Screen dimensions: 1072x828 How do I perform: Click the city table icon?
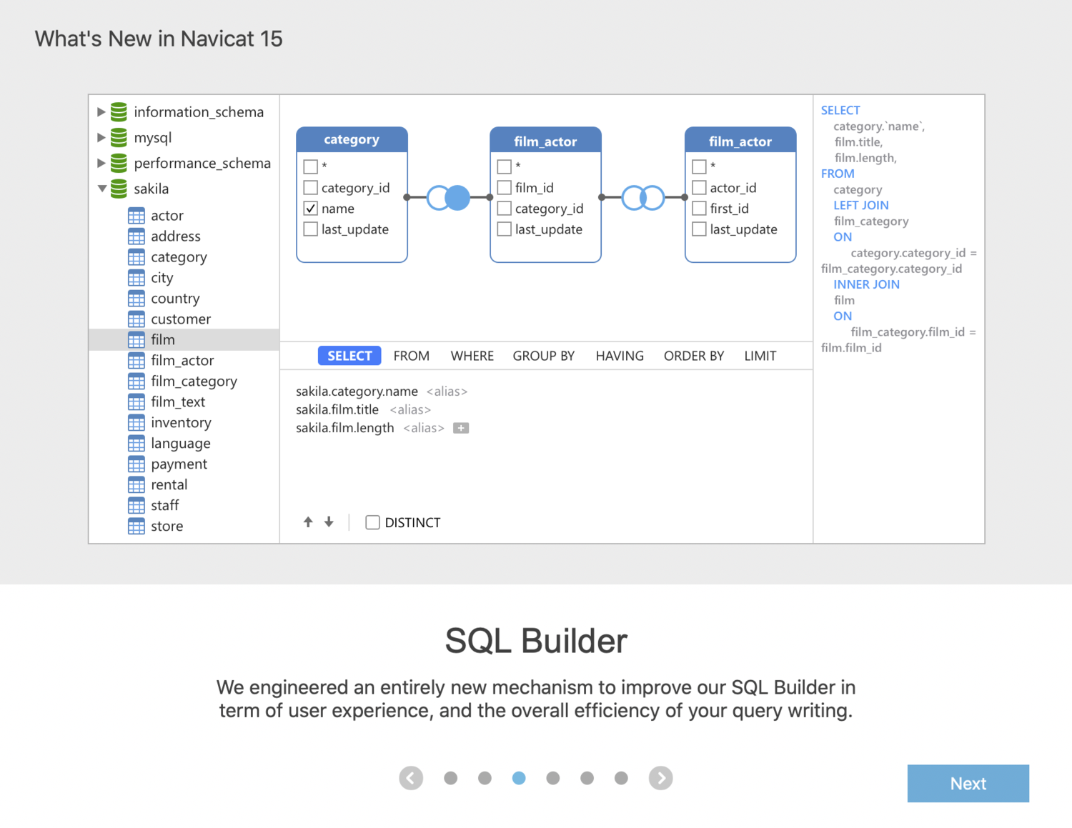point(137,277)
